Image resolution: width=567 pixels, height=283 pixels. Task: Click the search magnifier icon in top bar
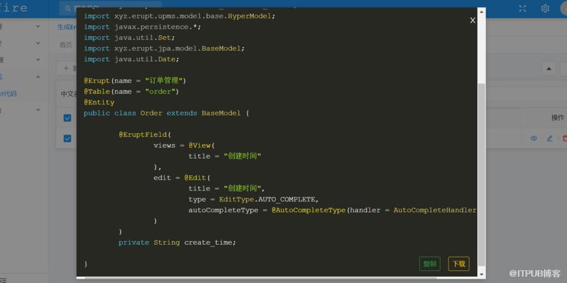point(68,8)
